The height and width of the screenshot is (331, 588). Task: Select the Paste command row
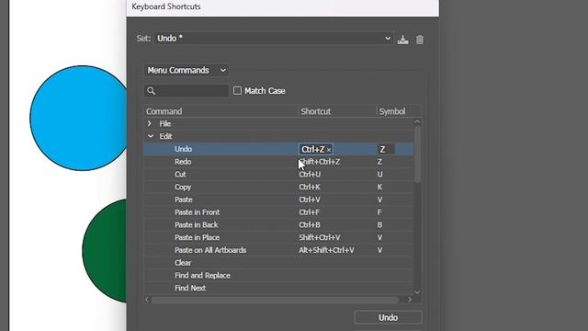(x=278, y=200)
